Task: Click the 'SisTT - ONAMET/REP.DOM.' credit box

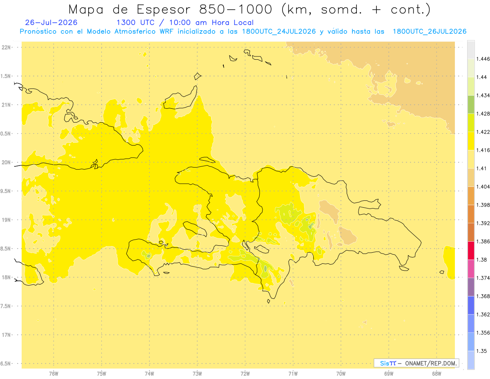Action: click(416, 363)
